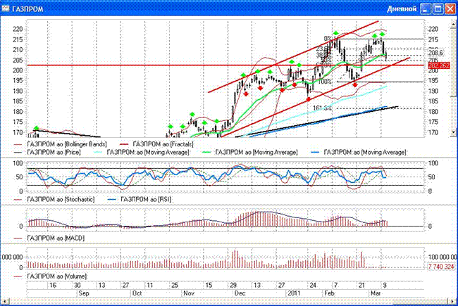Select the MACD legend entry

[x=49, y=238]
